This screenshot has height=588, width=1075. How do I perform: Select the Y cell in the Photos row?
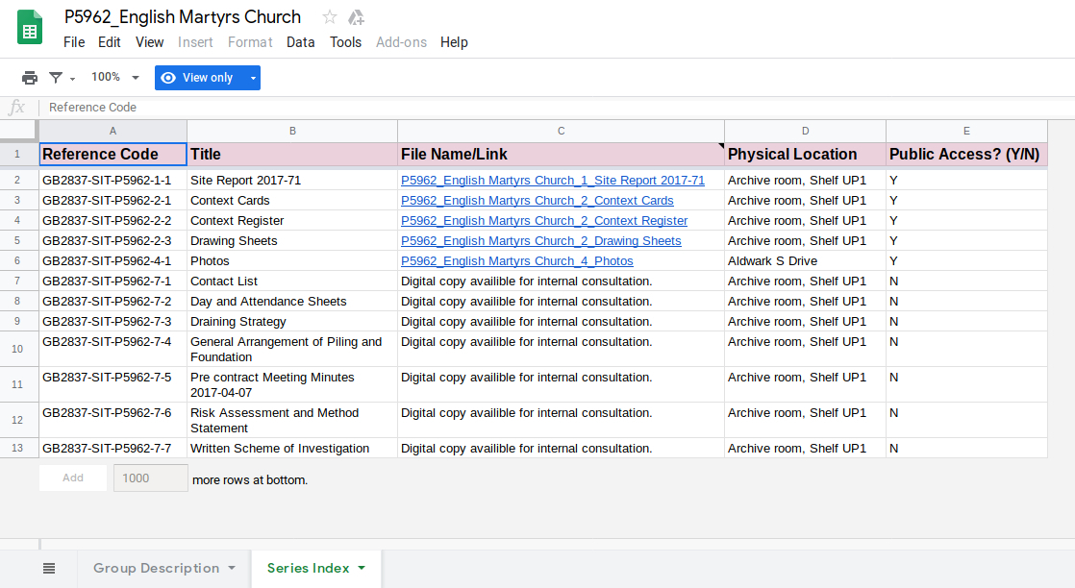pos(966,261)
